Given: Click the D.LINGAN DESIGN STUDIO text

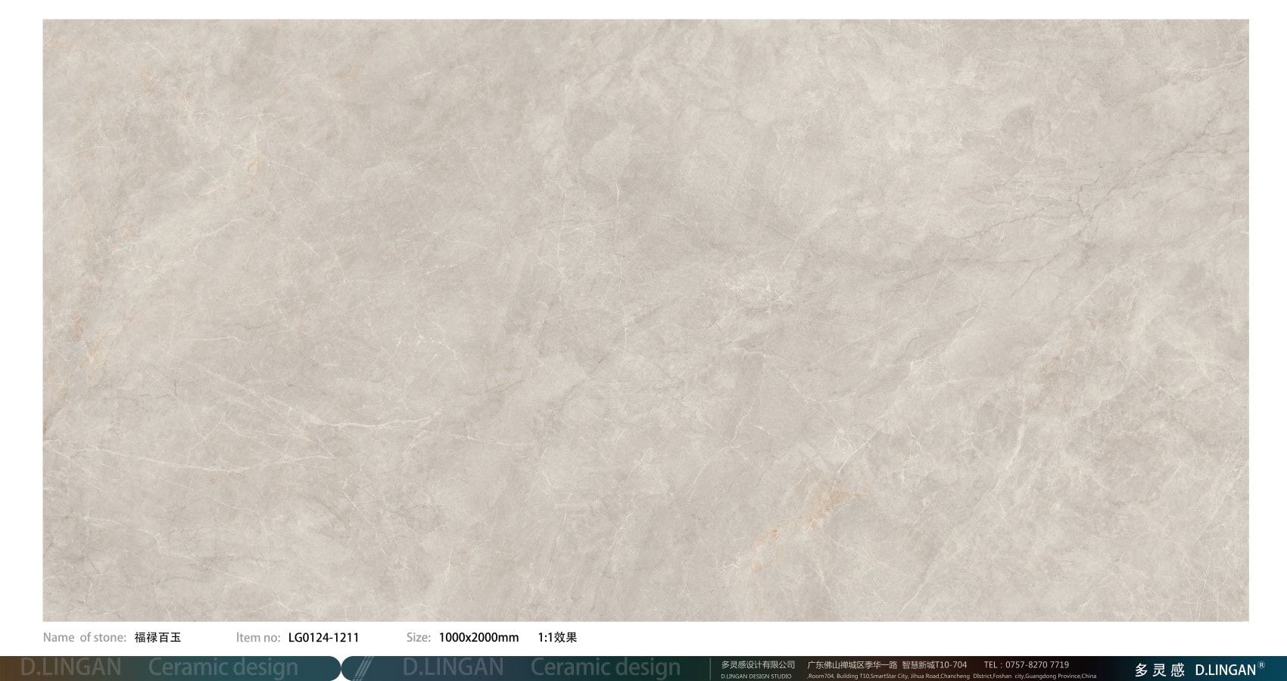Looking at the screenshot, I should pyautogui.click(x=756, y=676).
